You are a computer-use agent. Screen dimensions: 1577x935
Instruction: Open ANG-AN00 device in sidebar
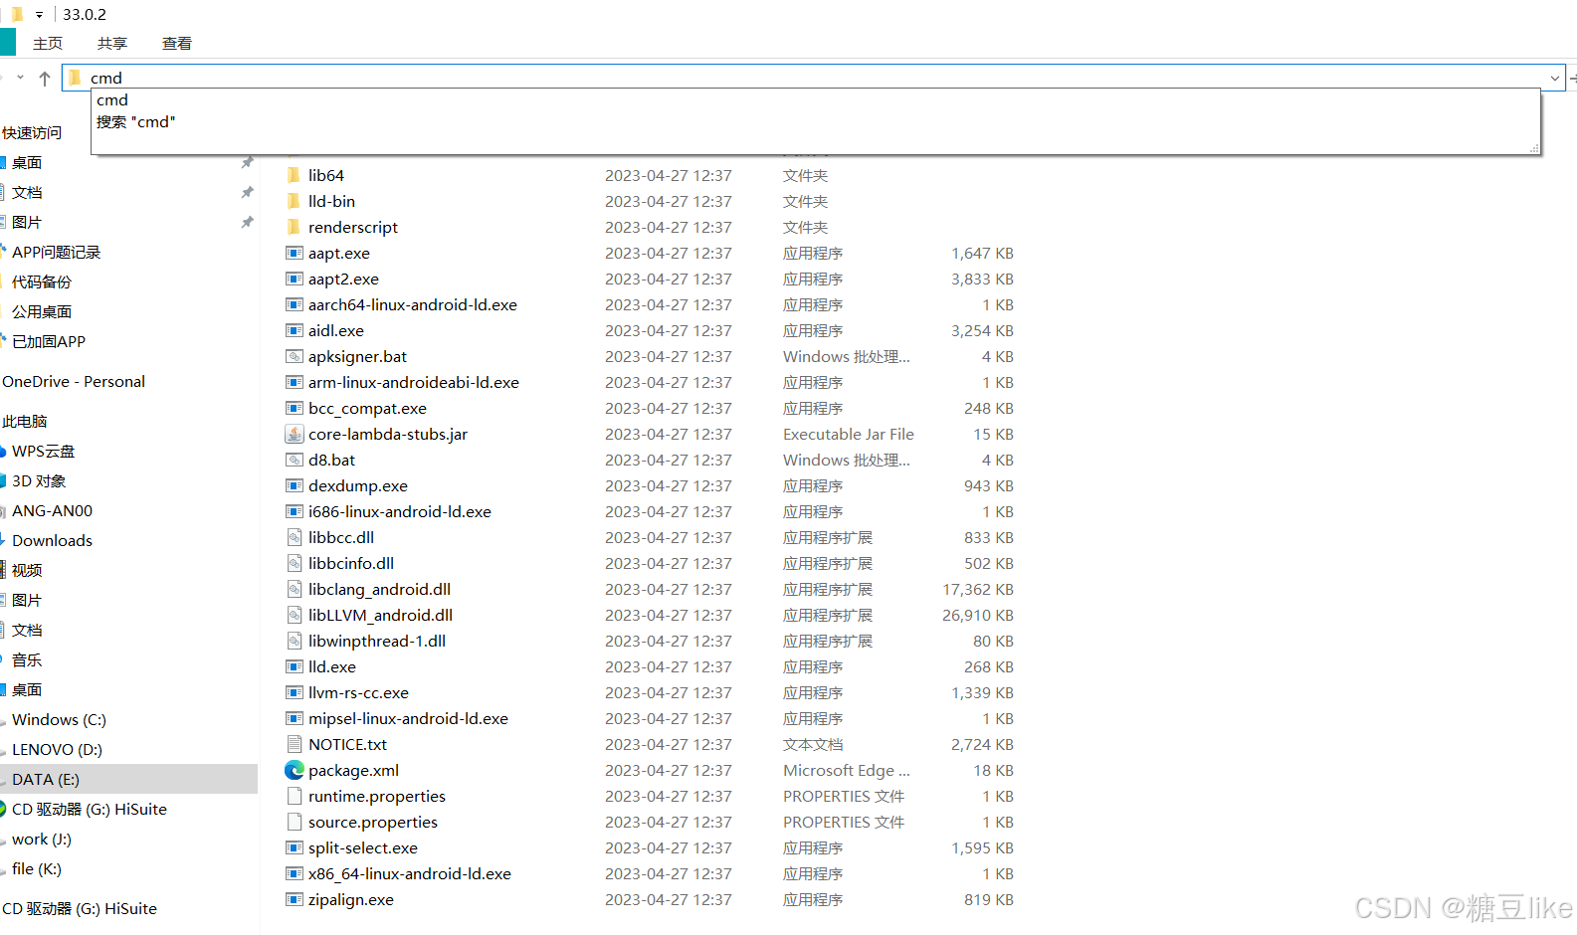click(x=52, y=511)
